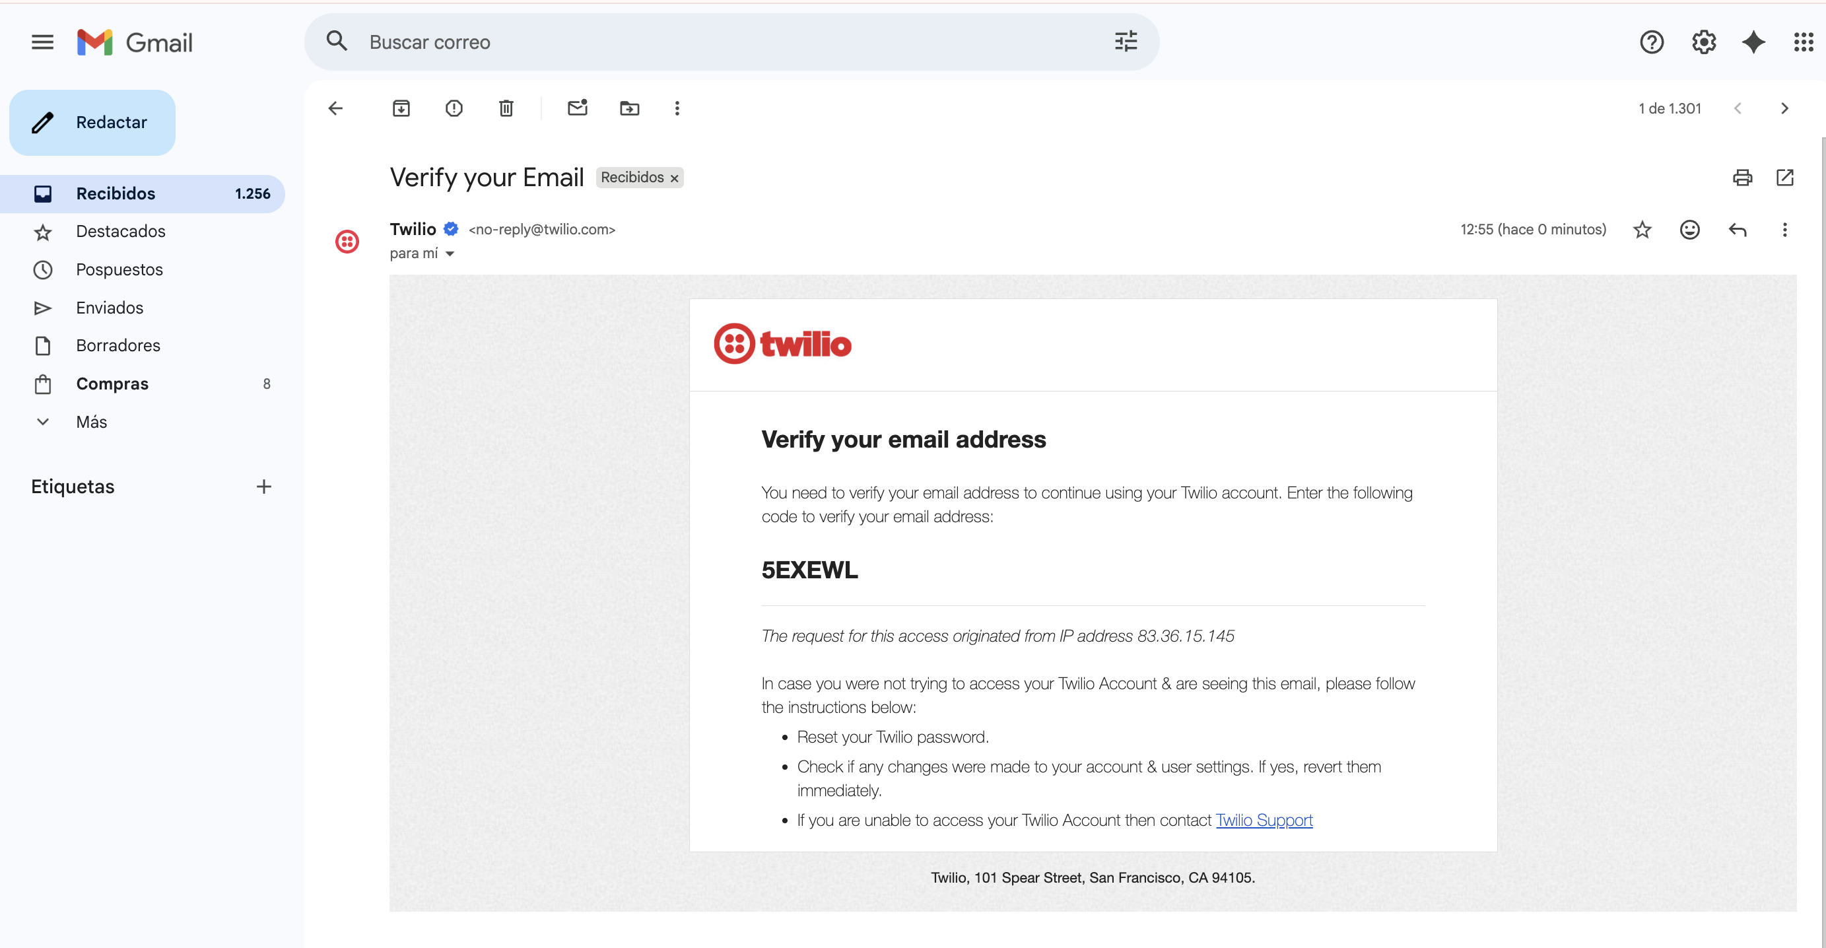Mark the email as unread
This screenshot has width=1826, height=948.
pos(577,108)
